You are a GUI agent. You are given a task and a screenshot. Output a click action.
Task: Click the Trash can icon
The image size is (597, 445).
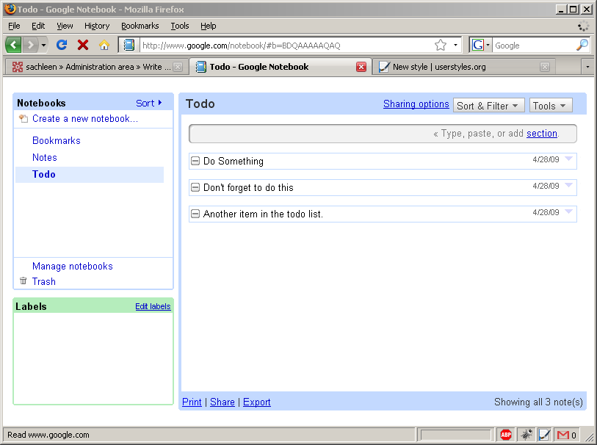point(23,281)
